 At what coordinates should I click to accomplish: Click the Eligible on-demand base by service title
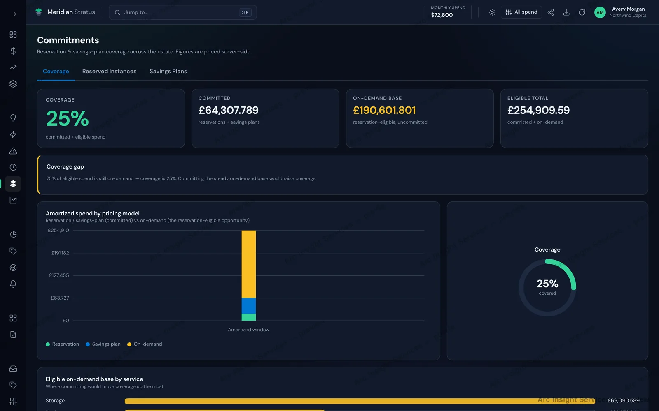click(x=94, y=379)
